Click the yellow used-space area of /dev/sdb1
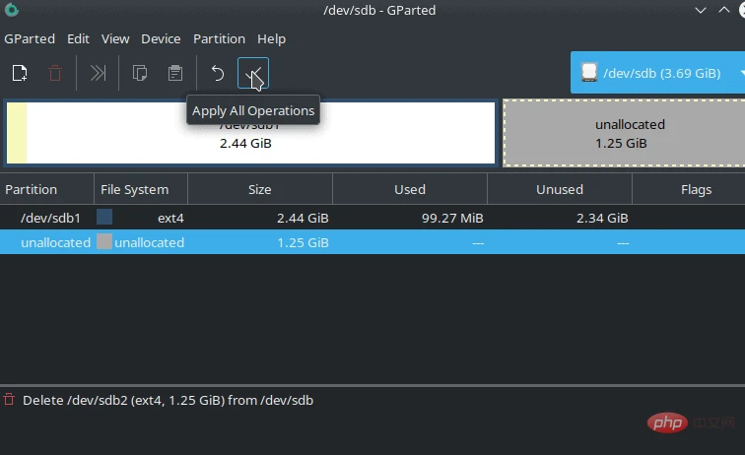 [x=17, y=133]
